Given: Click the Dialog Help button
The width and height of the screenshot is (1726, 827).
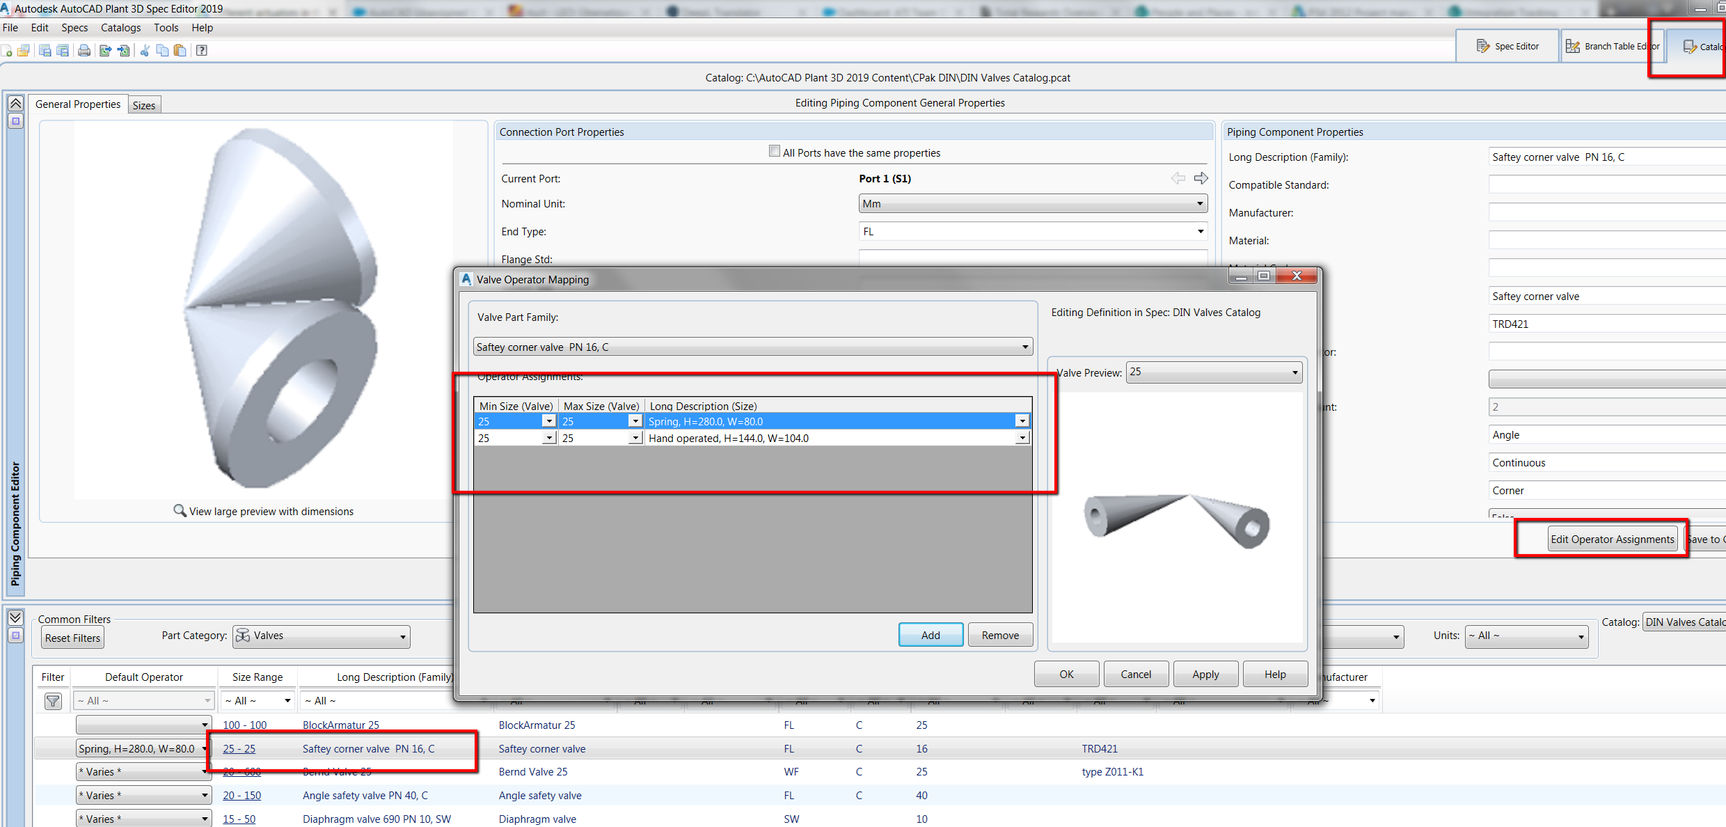Looking at the screenshot, I should pos(1275,674).
